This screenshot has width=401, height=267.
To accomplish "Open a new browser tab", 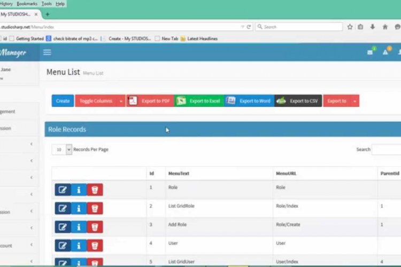I will (47, 14).
